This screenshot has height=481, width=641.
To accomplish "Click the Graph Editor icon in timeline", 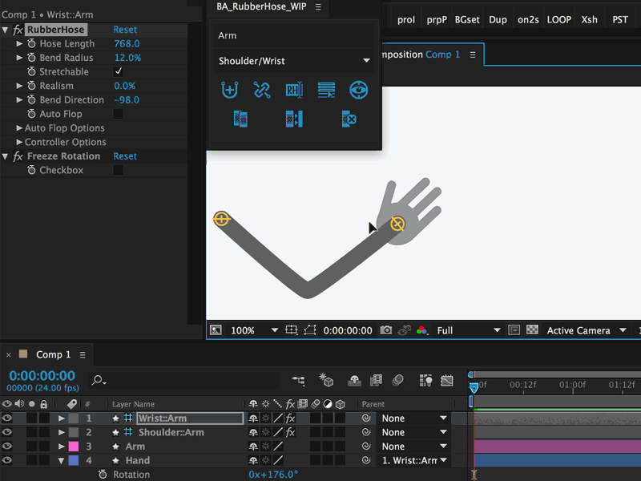I will [x=447, y=380].
